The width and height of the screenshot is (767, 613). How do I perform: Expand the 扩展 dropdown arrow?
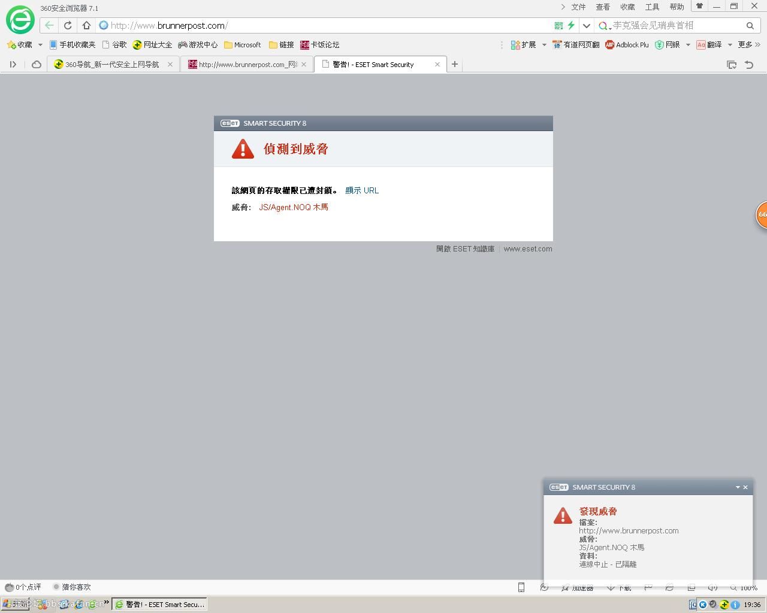pyautogui.click(x=544, y=45)
